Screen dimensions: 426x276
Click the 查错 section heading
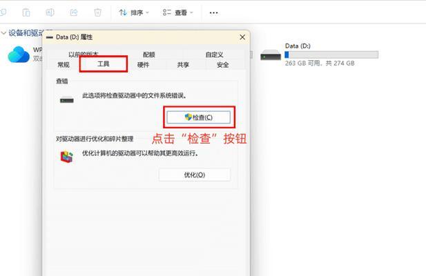(x=62, y=81)
